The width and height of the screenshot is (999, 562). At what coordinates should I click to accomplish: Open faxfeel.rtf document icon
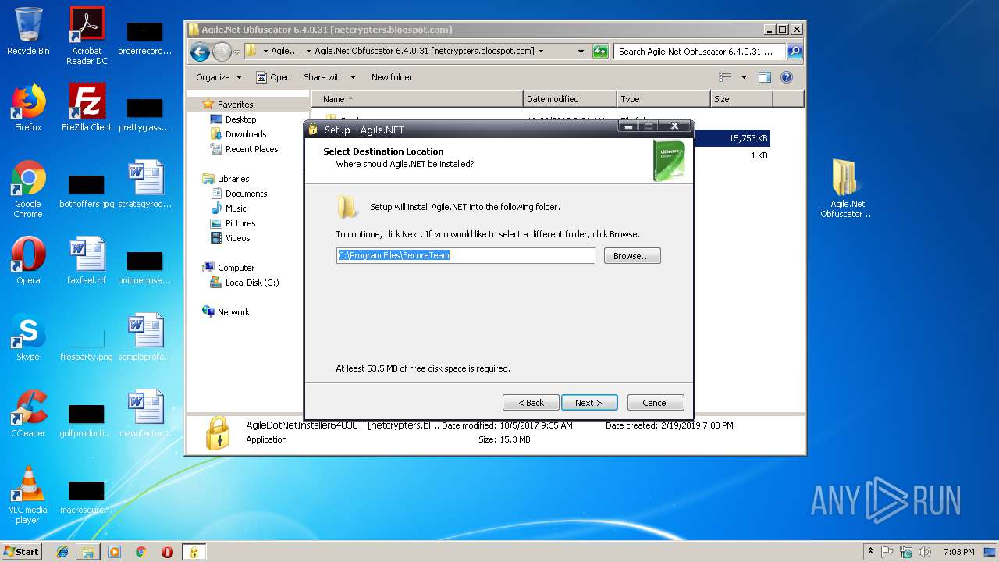coord(87,261)
